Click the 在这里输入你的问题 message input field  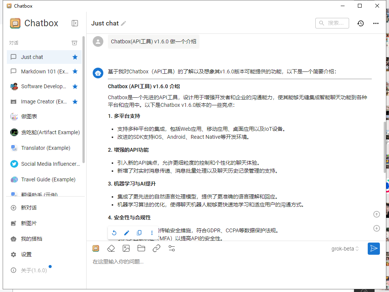tap(228, 262)
